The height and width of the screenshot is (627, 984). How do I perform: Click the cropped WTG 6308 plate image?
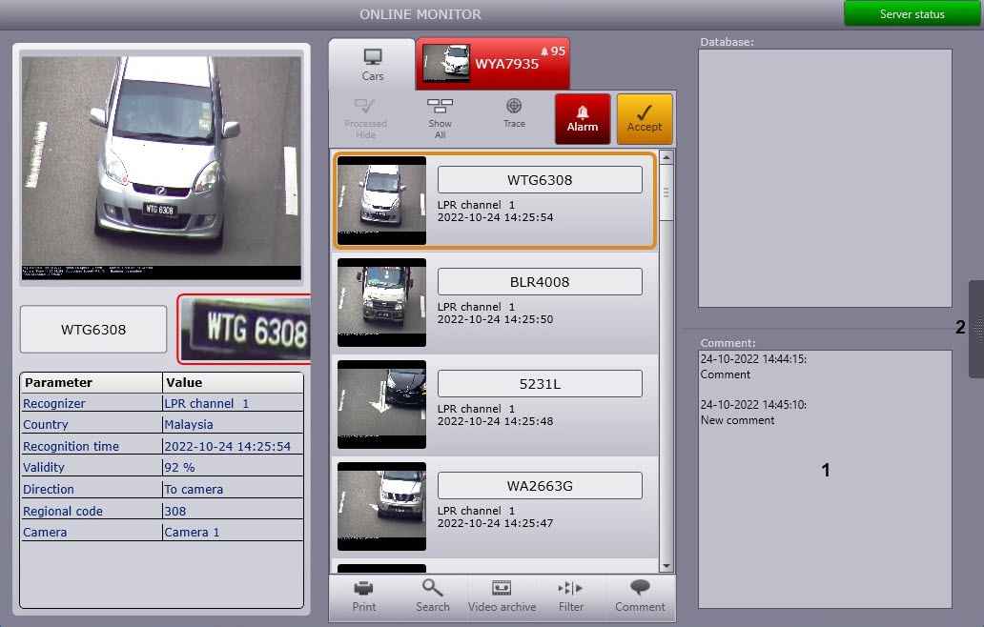coord(245,329)
